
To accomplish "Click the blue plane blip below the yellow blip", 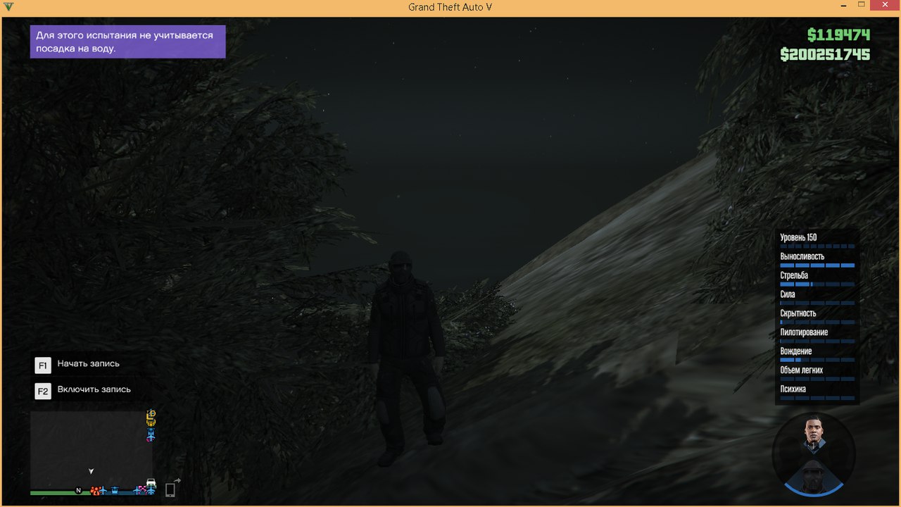I will pyautogui.click(x=151, y=435).
